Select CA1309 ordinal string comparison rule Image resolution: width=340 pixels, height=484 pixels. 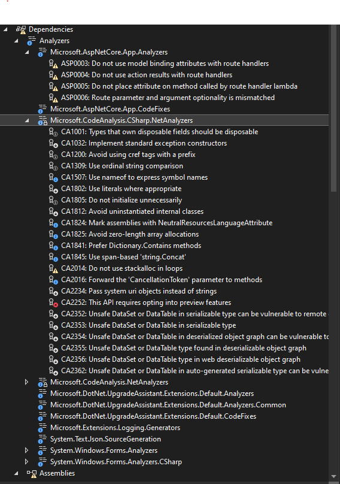click(x=122, y=166)
